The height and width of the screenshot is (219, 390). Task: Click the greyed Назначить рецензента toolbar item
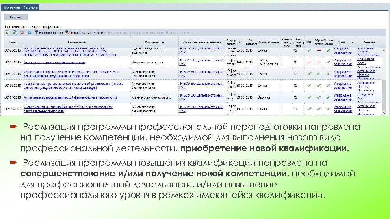pos(180,33)
